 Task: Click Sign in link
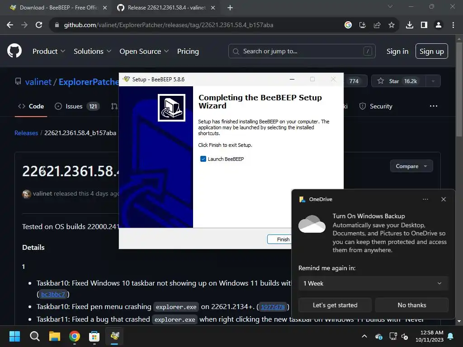click(x=397, y=52)
